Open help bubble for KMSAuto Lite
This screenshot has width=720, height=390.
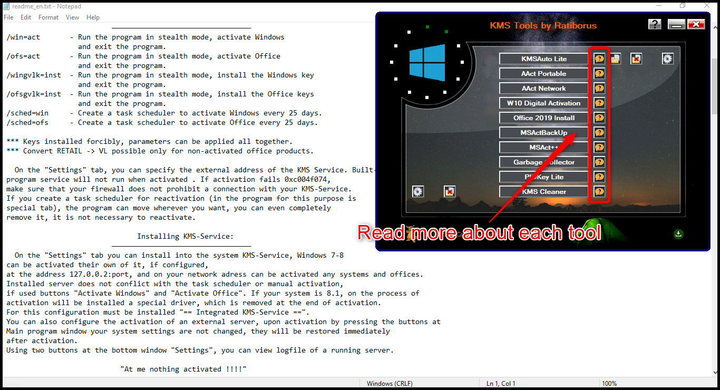coord(599,59)
